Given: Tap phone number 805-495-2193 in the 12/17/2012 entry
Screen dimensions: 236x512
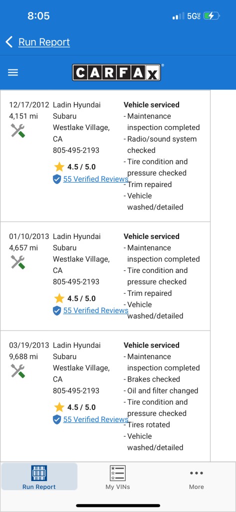Looking at the screenshot, I should (76, 150).
